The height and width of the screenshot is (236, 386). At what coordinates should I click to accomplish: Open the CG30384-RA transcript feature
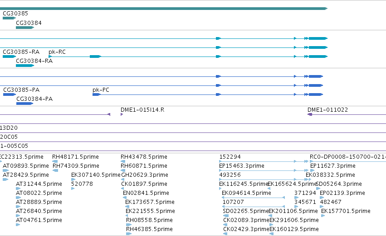coord(24,66)
